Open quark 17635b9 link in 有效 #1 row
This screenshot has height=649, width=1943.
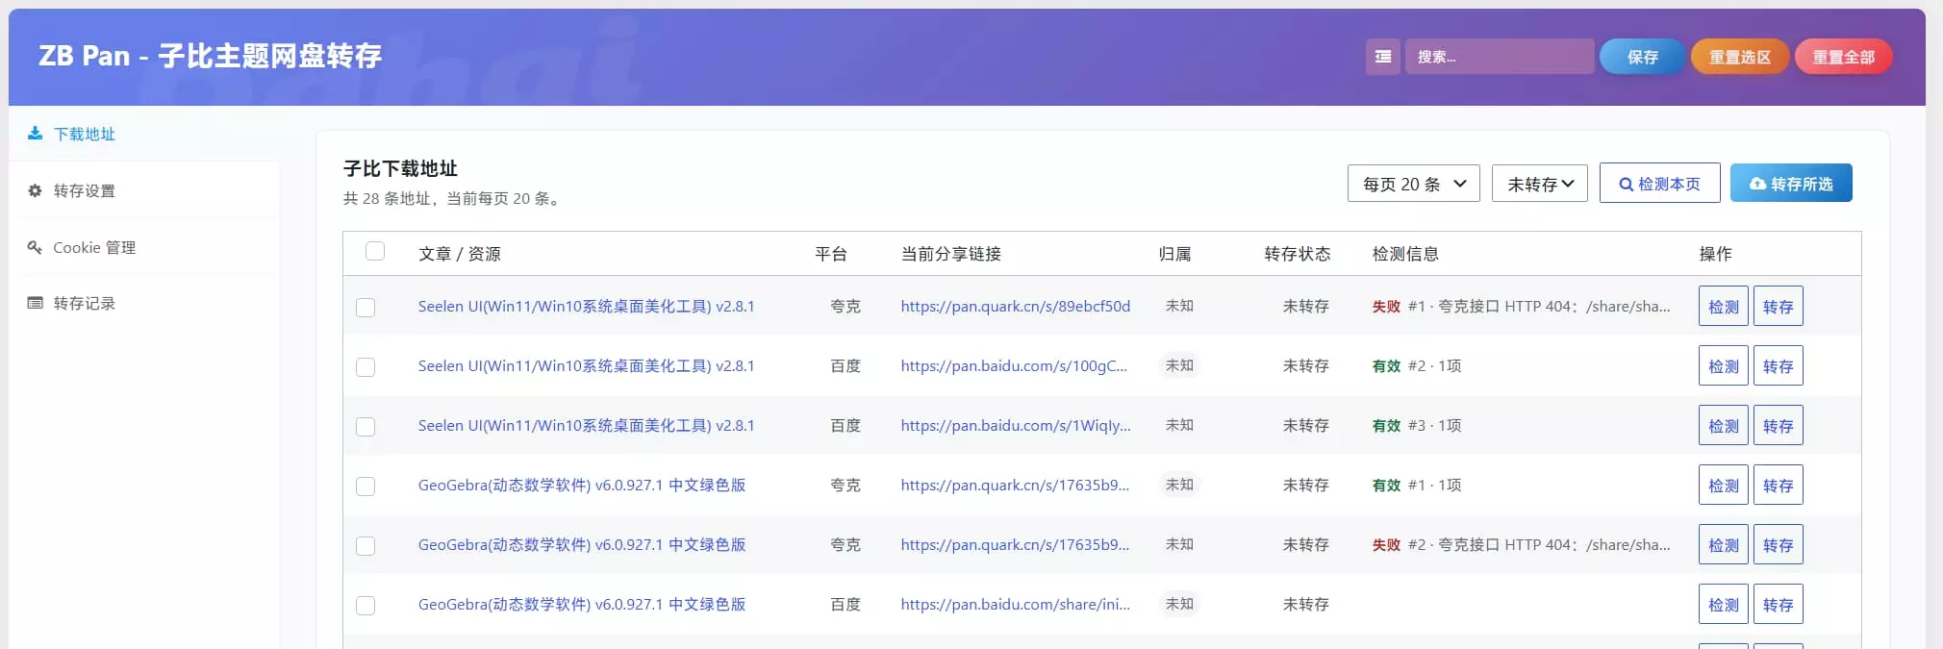[x=1015, y=485]
